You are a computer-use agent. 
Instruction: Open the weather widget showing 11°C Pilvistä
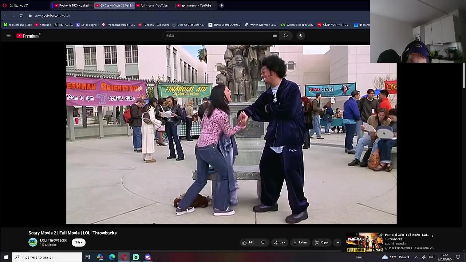pos(395,257)
